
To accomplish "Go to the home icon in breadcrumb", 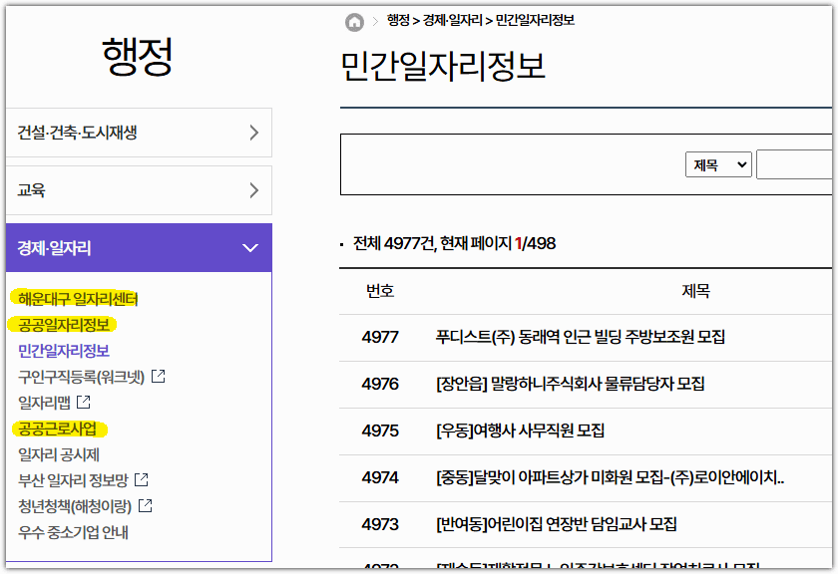I will tap(354, 22).
